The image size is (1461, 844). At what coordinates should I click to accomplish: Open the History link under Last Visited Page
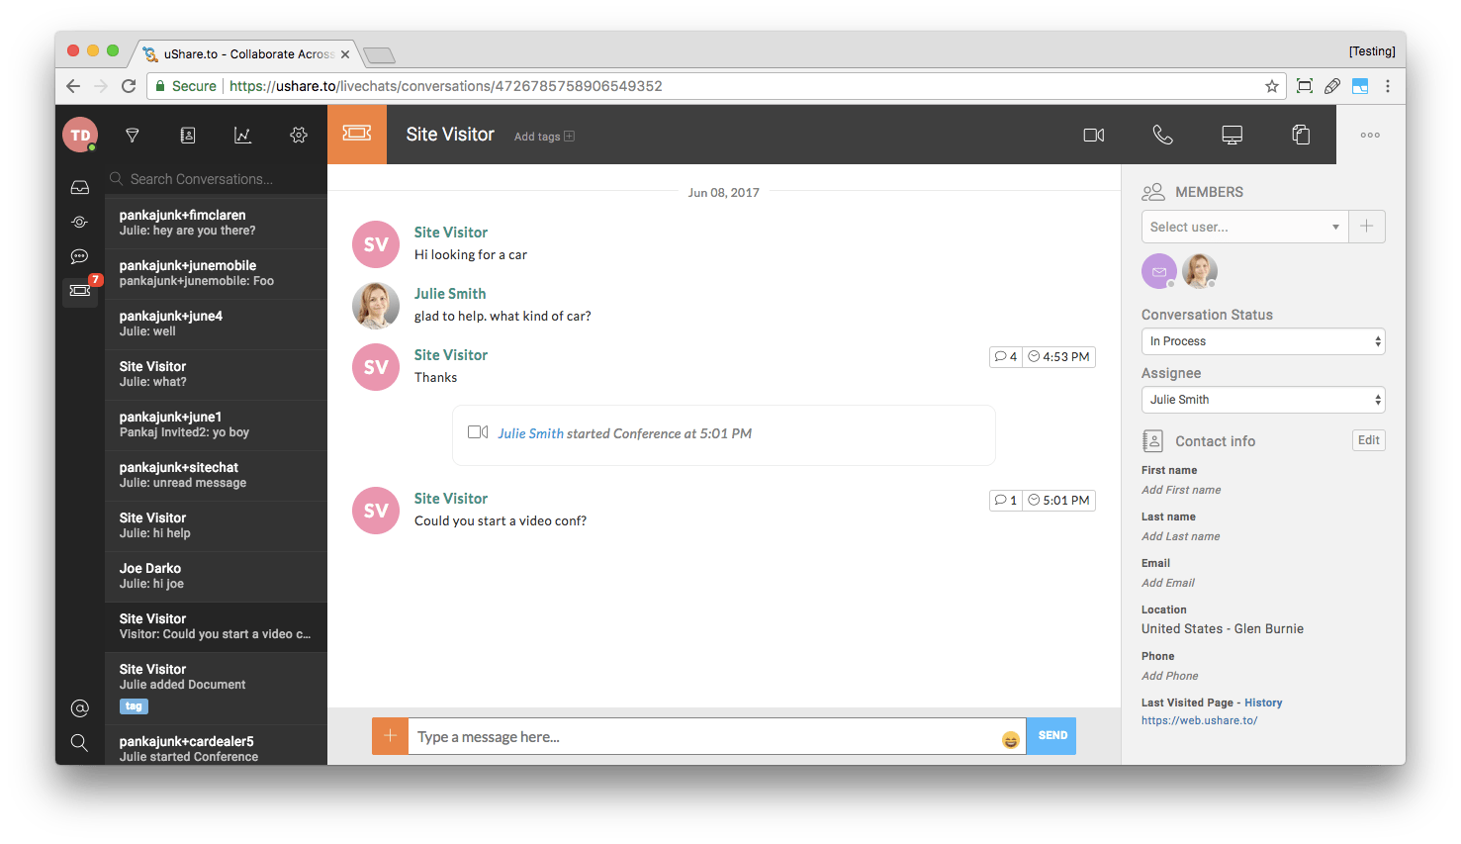pos(1263,703)
